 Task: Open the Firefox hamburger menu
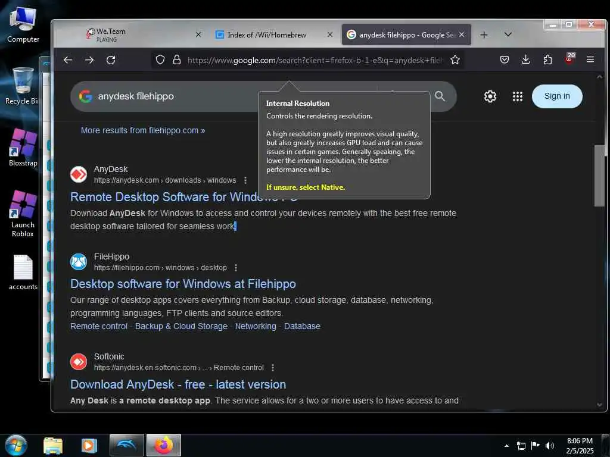(x=590, y=60)
